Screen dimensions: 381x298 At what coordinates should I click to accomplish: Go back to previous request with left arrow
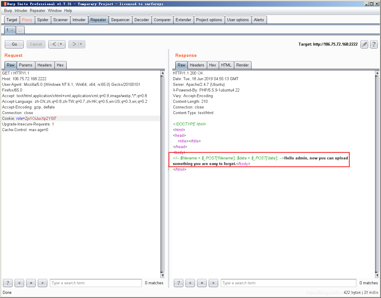tap(54, 44)
